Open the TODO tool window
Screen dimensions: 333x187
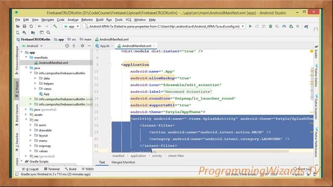pyautogui.click(x=87, y=169)
